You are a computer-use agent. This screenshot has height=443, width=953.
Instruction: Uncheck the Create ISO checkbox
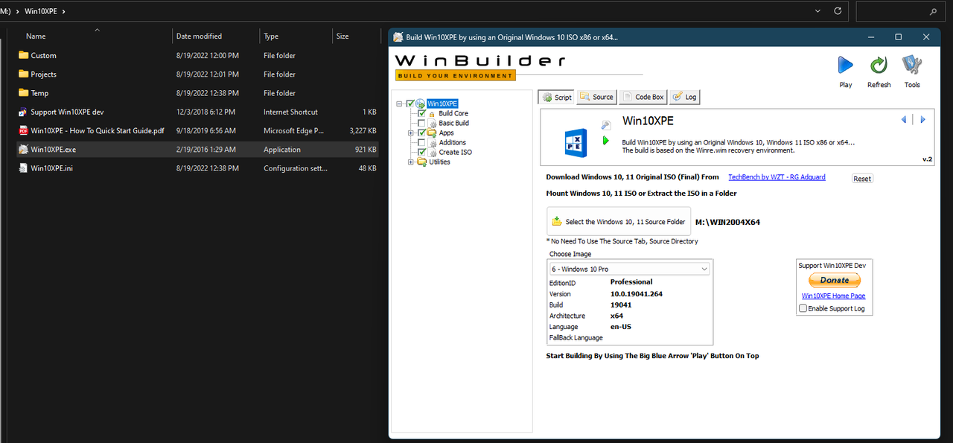click(x=421, y=152)
